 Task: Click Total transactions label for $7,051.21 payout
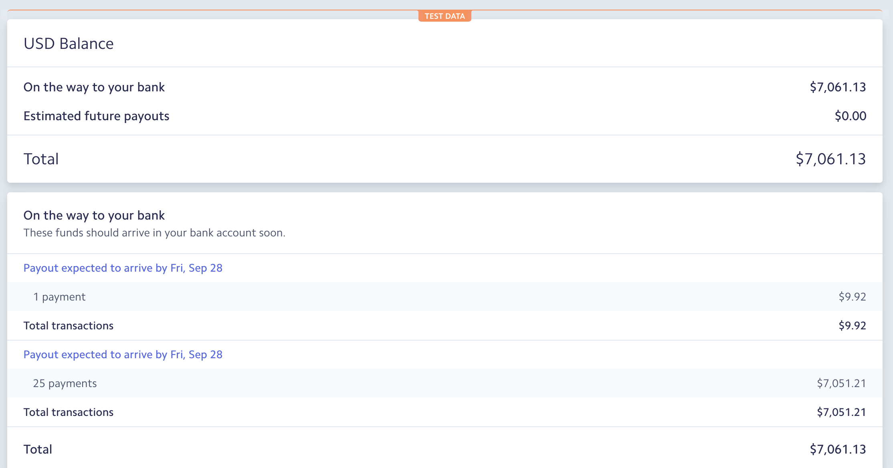tap(69, 412)
